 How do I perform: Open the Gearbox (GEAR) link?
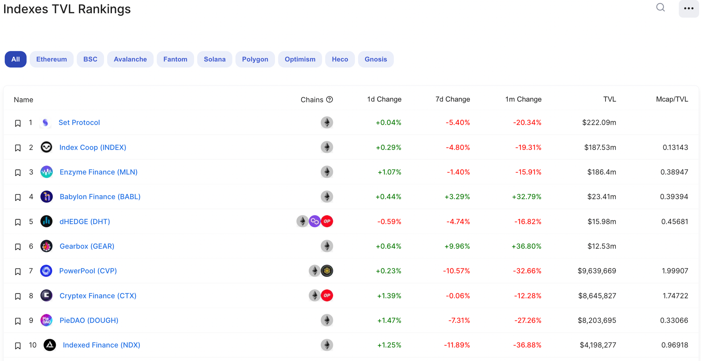coord(87,246)
